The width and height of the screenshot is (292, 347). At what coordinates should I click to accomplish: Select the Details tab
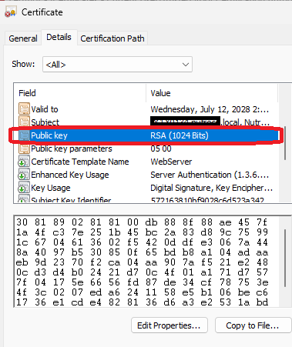pyautogui.click(x=59, y=37)
